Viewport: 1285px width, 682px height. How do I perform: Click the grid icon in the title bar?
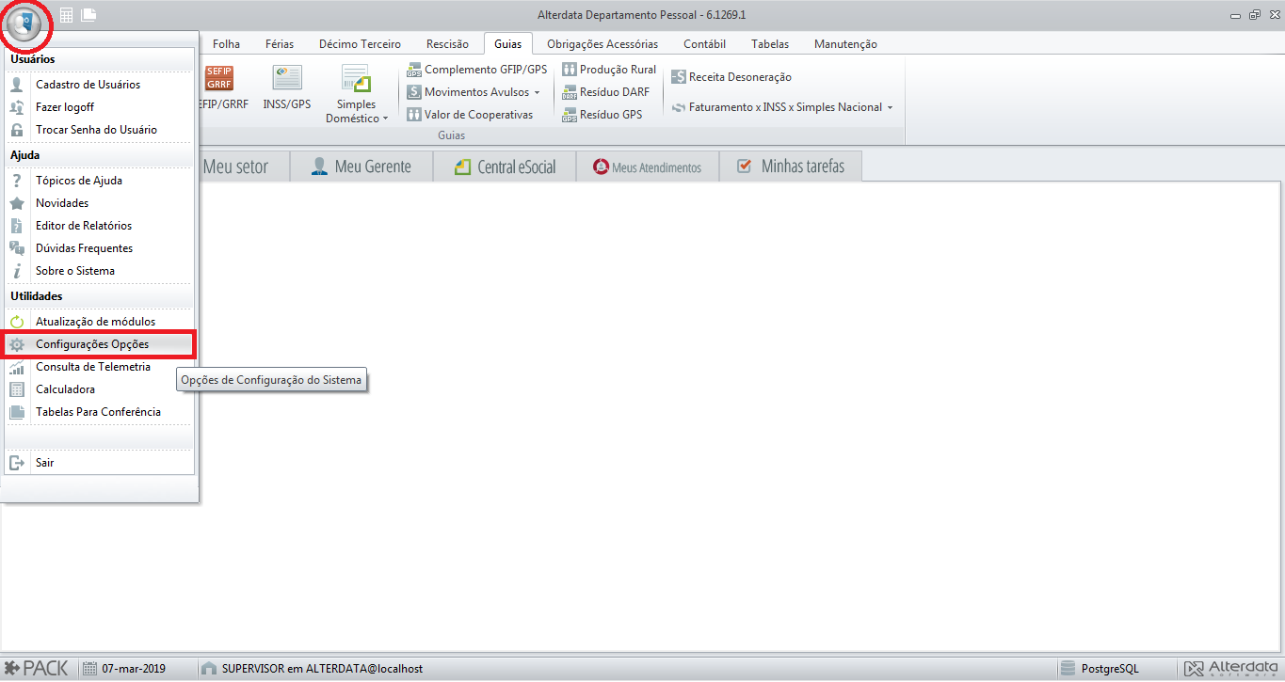tap(67, 14)
